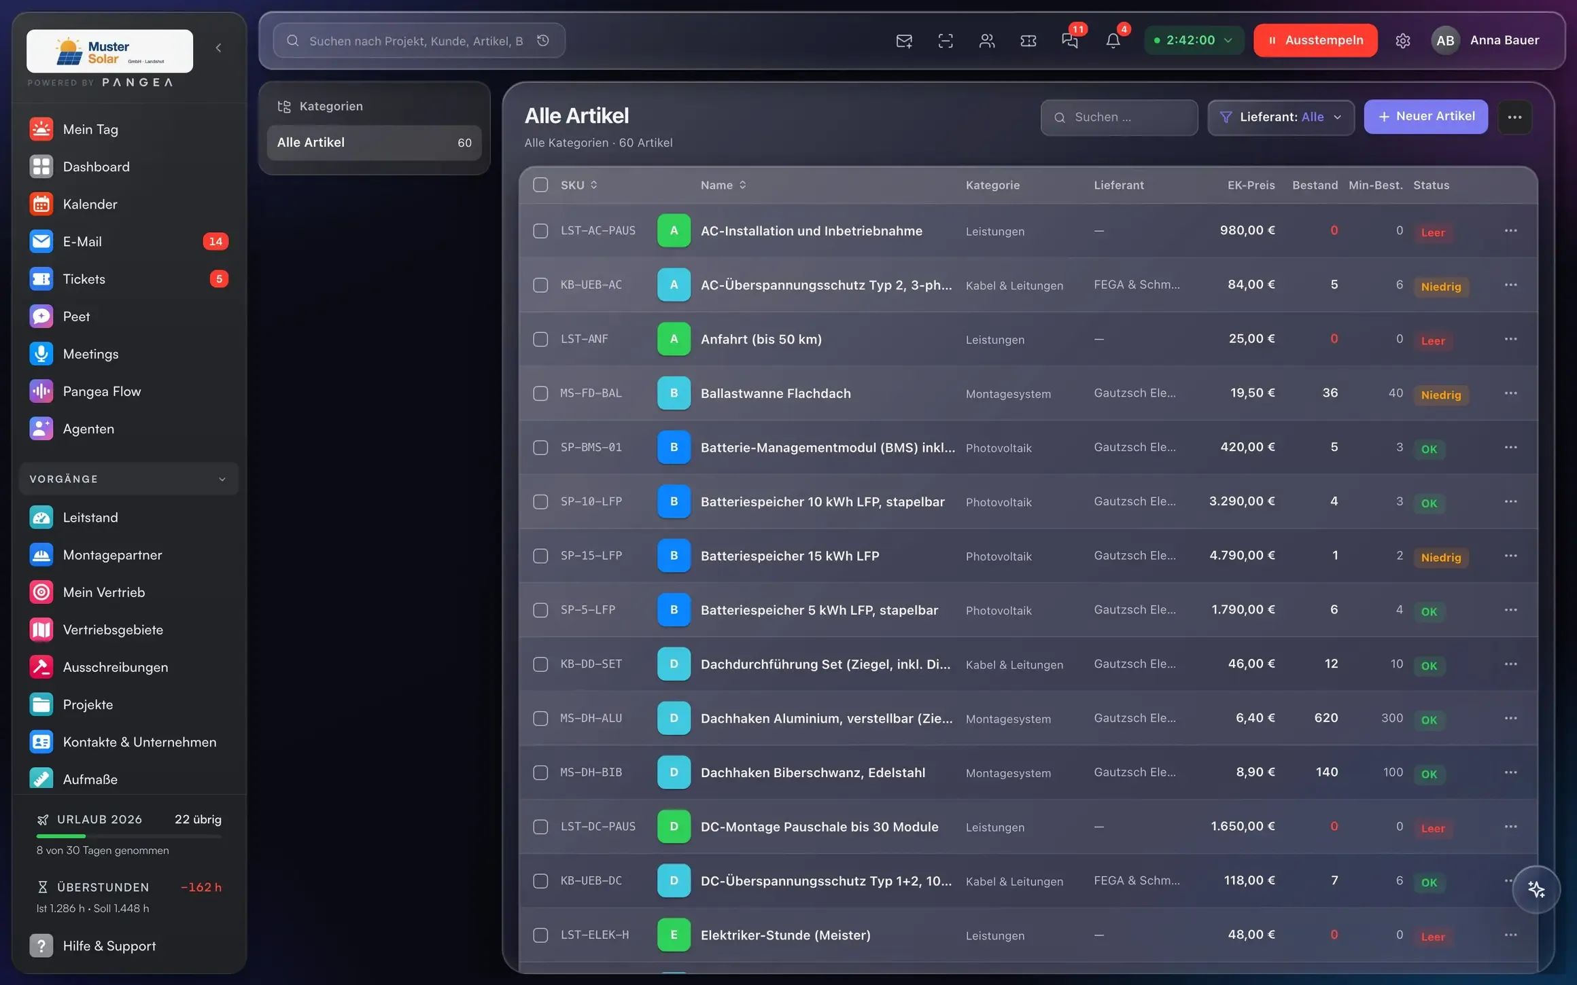Open chat messages icon with badge 11

click(1070, 41)
